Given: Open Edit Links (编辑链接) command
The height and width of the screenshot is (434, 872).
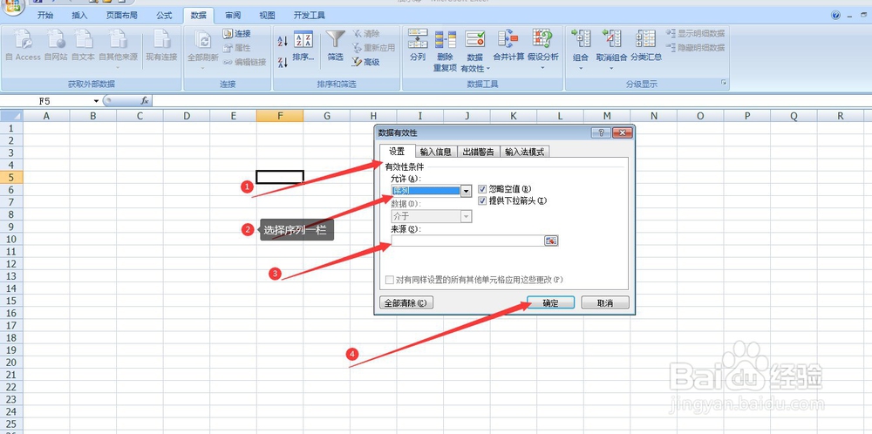Looking at the screenshot, I should (245, 62).
